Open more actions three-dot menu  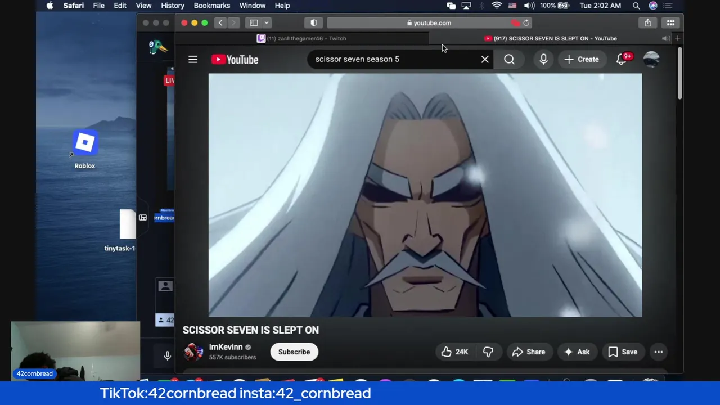click(658, 352)
